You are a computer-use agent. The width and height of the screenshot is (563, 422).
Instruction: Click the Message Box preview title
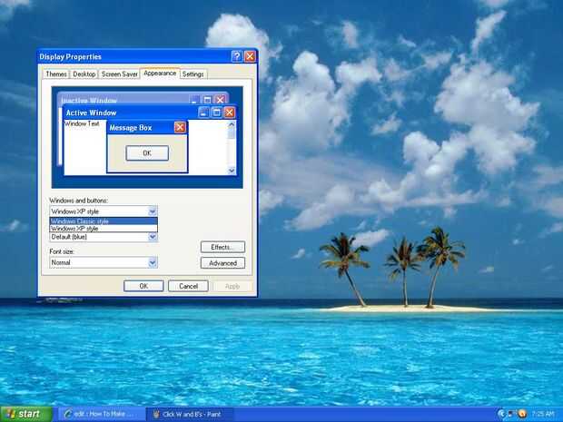pos(131,128)
